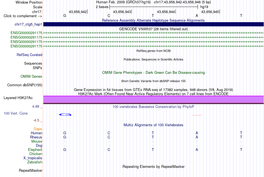Click the Layered H3K27Ac track label

[x=18, y=98]
